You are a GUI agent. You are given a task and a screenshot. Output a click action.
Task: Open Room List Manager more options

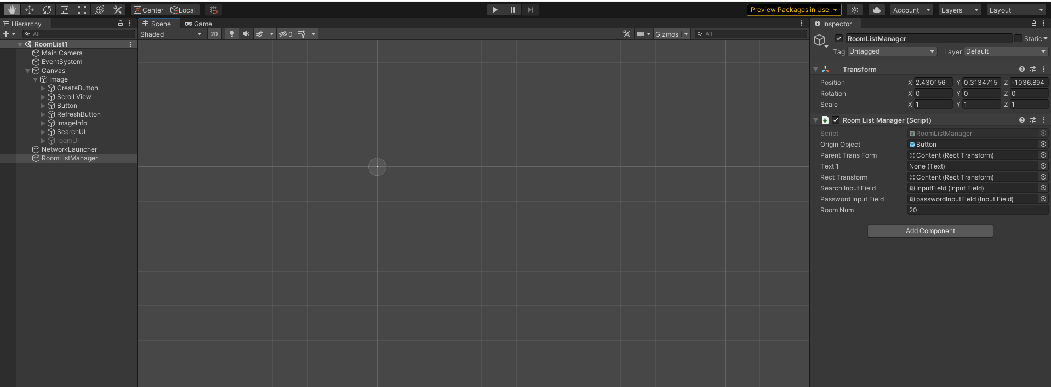click(x=1044, y=120)
